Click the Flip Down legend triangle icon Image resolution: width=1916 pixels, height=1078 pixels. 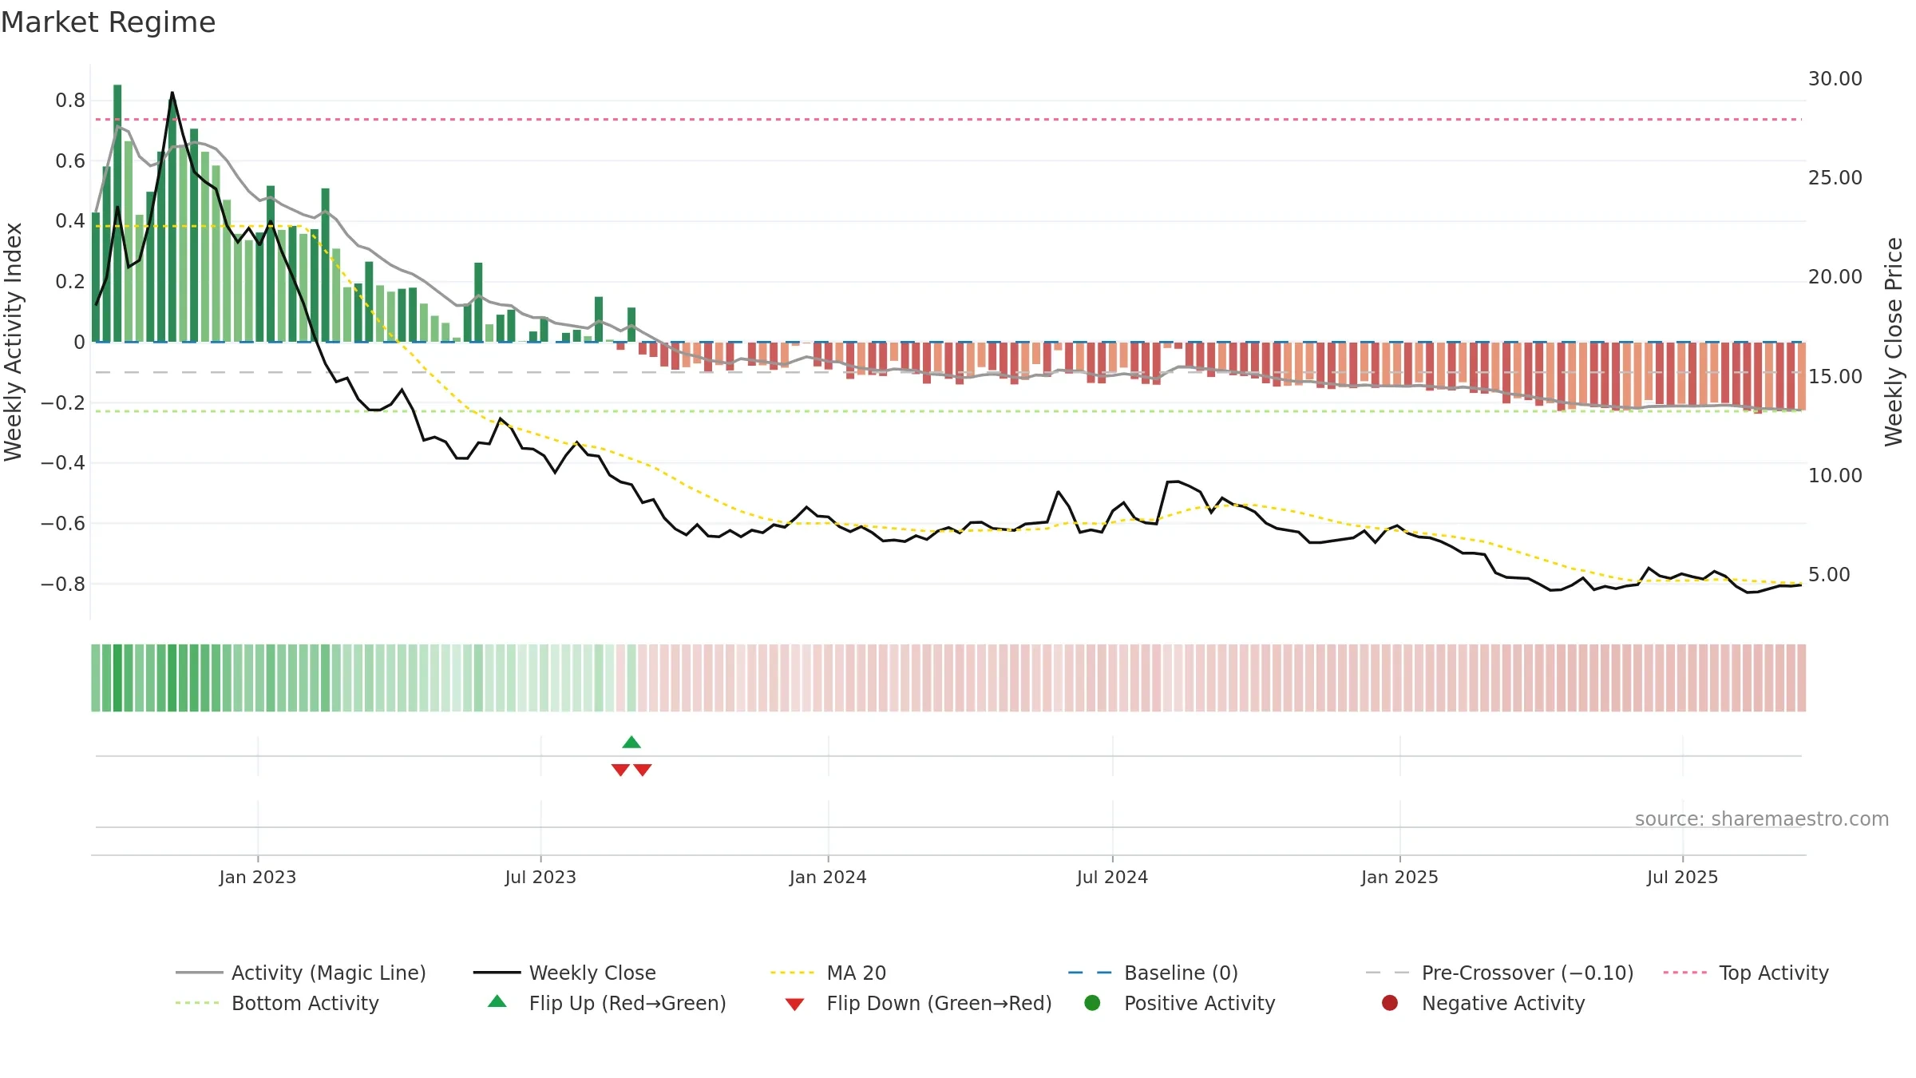point(794,1005)
